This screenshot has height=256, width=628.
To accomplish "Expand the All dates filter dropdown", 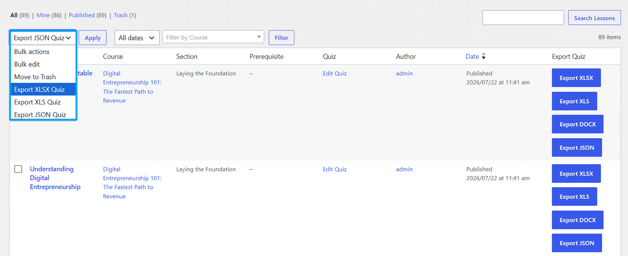I will click(x=137, y=38).
